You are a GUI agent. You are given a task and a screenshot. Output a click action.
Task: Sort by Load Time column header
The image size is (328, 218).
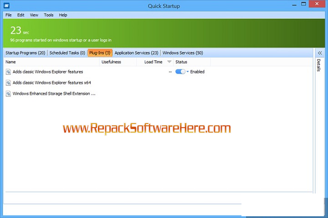(155, 62)
